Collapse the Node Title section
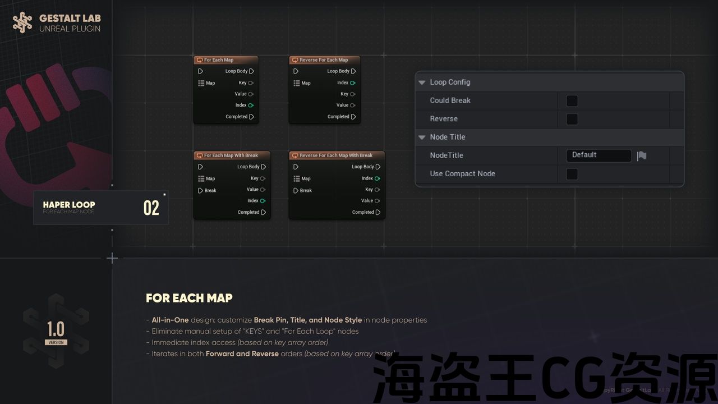The image size is (718, 404). (422, 137)
